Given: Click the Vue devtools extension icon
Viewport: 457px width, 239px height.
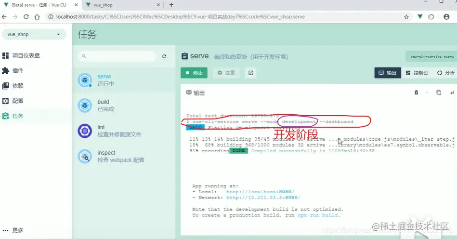Looking at the screenshot, I should [x=420, y=17].
